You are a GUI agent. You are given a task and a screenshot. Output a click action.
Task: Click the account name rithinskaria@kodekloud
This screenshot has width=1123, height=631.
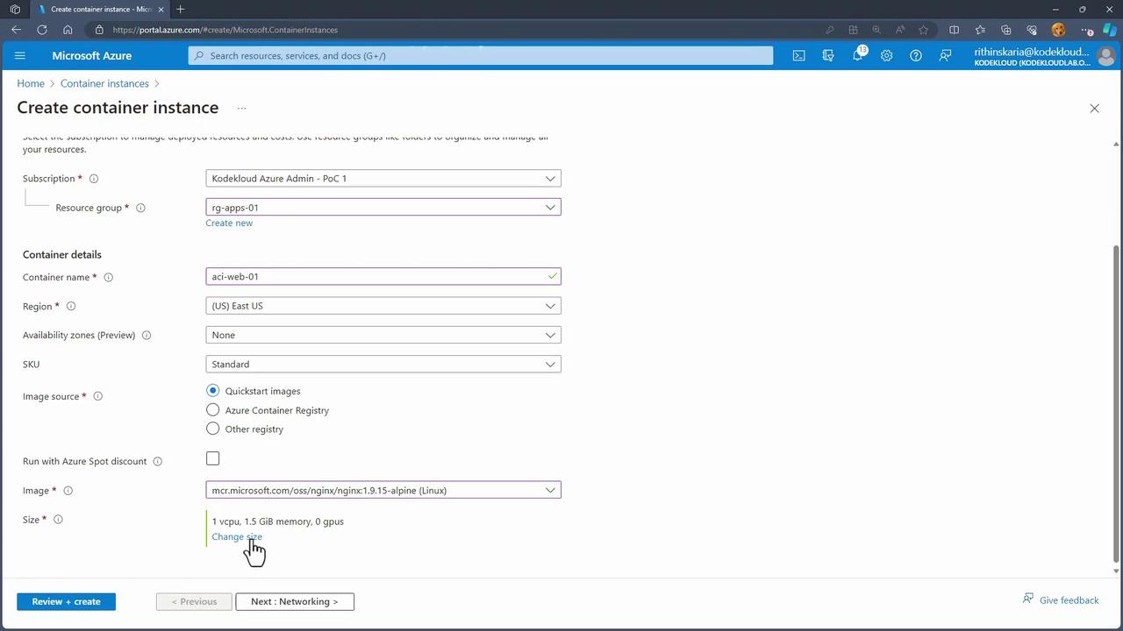(1031, 52)
